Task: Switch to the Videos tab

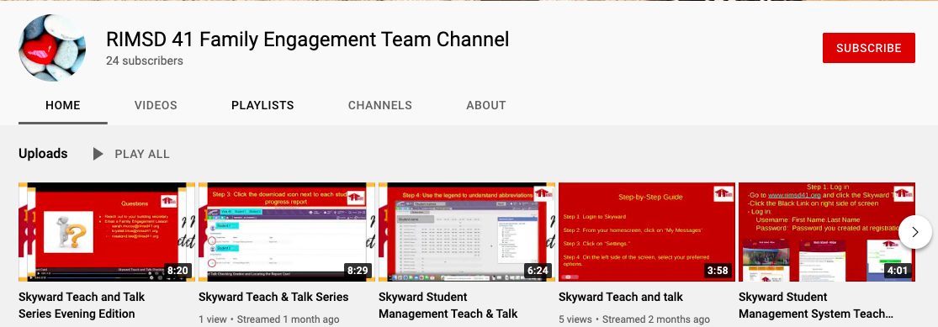Action: click(x=156, y=105)
